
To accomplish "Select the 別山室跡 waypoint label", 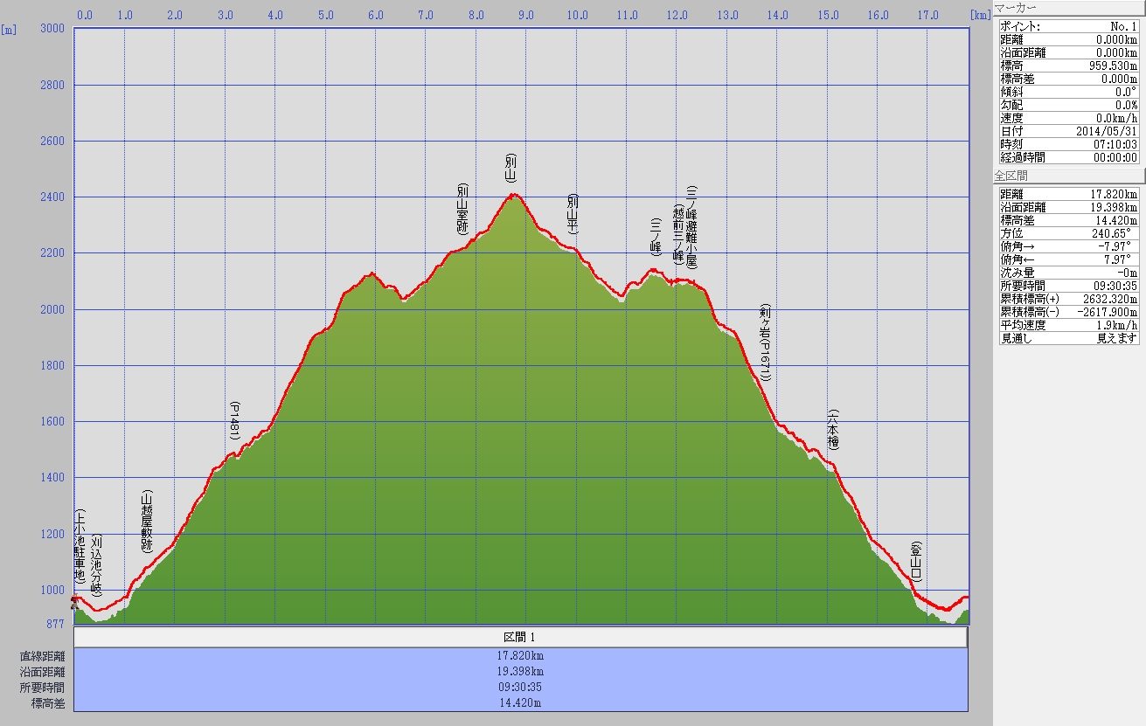I will click(462, 210).
